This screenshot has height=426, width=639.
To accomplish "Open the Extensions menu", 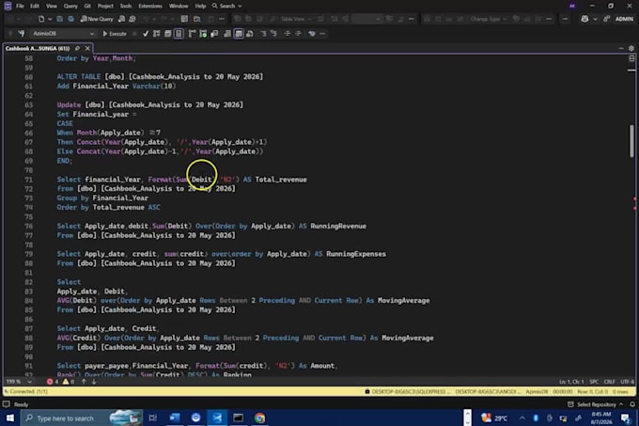I will click(x=150, y=6).
